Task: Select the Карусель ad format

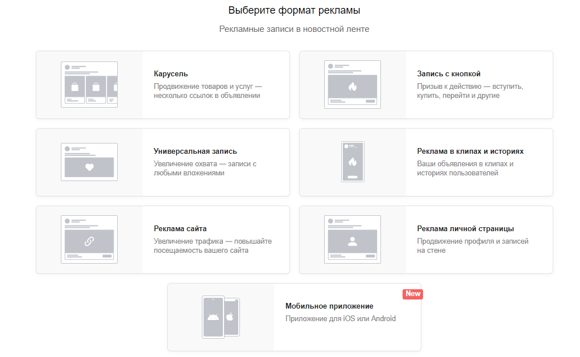Action: click(x=163, y=84)
